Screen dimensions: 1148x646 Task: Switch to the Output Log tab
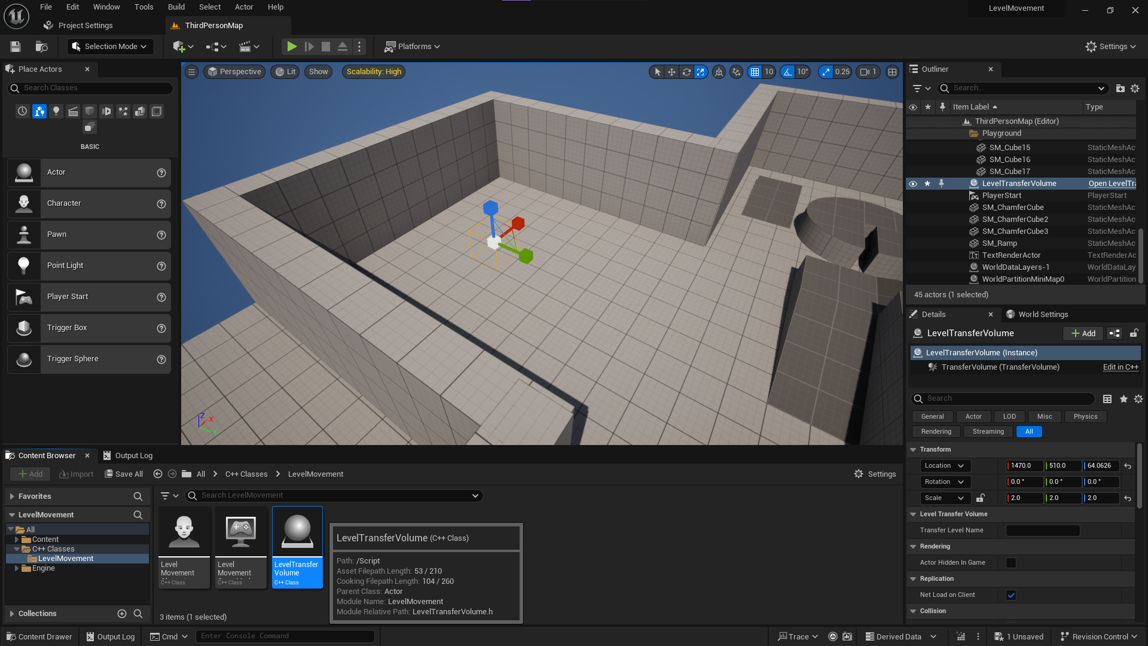128,456
